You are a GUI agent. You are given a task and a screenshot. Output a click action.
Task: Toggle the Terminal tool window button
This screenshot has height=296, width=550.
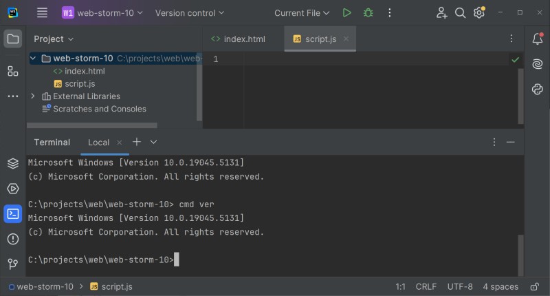tap(13, 213)
